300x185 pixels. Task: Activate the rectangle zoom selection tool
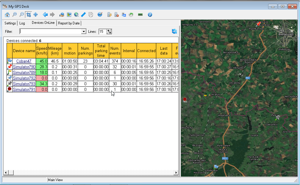tap(29, 14)
